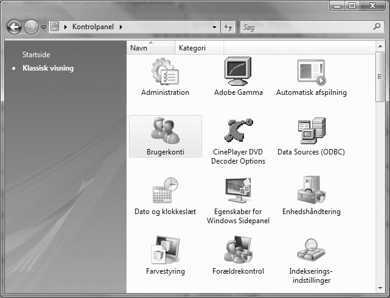Sort by the Kategori column header
390x298 pixels.
click(x=199, y=47)
